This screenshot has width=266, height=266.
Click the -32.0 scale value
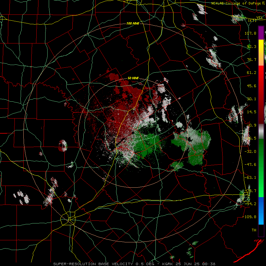[250, 152]
